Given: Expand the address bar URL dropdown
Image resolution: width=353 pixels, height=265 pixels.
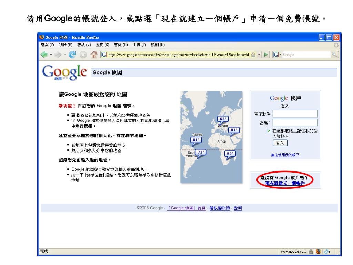Looking at the screenshot, I should pyautogui.click(x=259, y=55).
